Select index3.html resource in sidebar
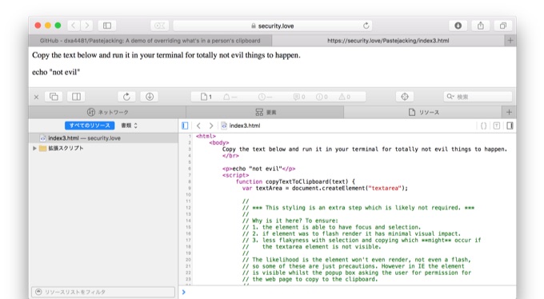Screen dimensions: 544x299 pyautogui.click(x=103, y=138)
